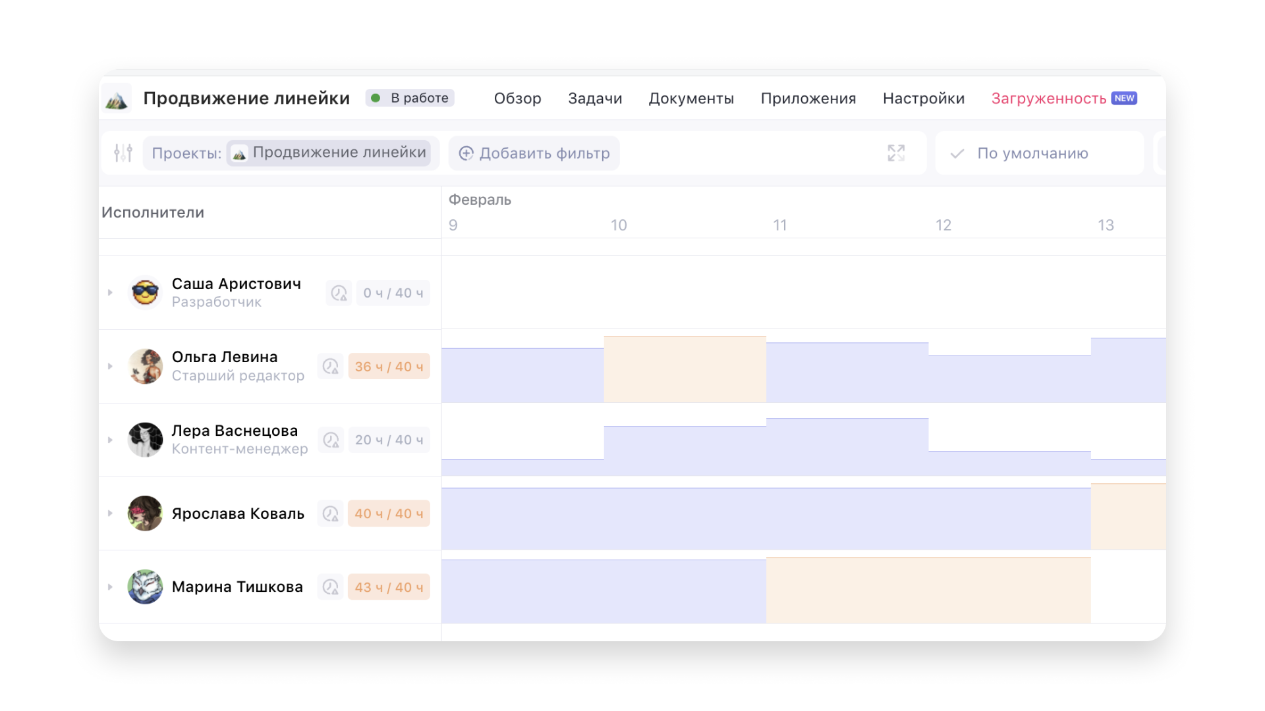1265x711 pixels.
Task: Click clock icon beside Лера Васнецова
Action: [x=331, y=440]
